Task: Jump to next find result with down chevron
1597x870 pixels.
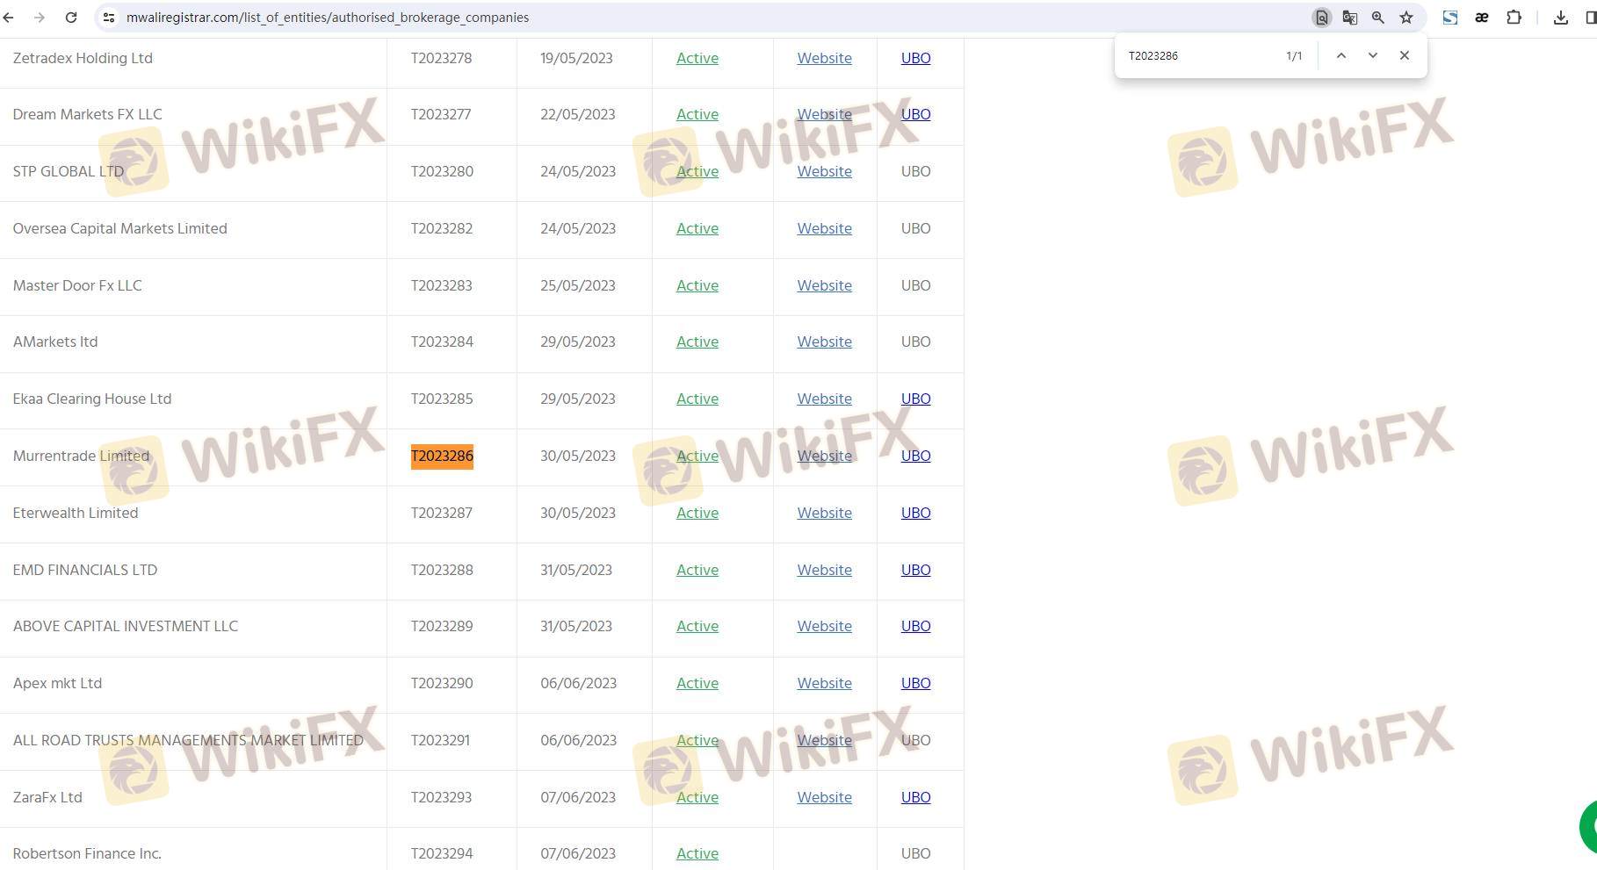Action: point(1372,55)
